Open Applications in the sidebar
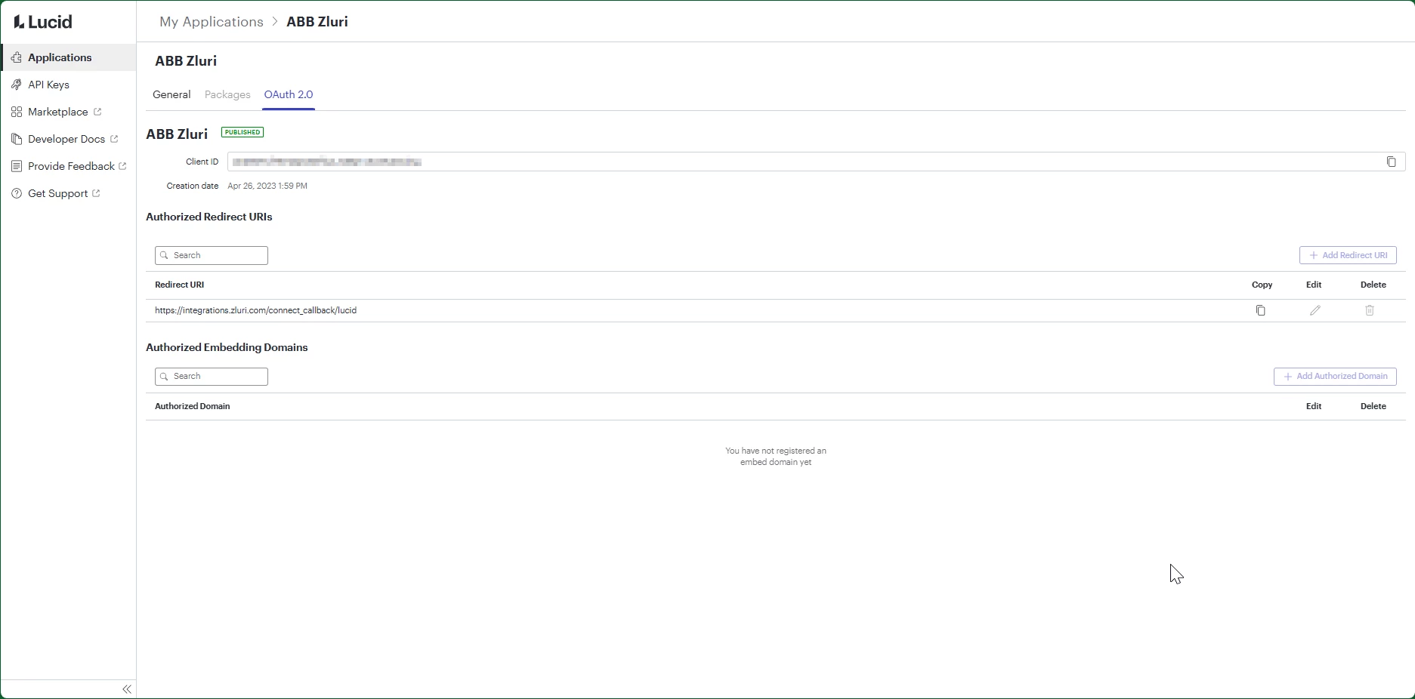 pyautogui.click(x=68, y=57)
